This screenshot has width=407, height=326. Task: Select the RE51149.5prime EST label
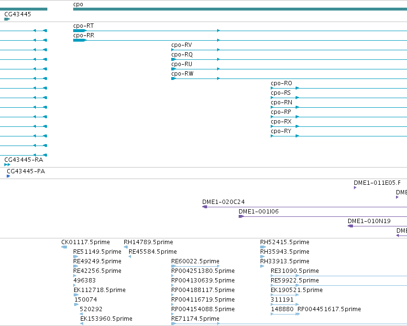point(98,252)
